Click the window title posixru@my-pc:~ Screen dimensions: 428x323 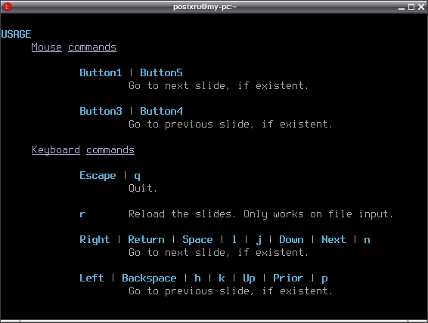coord(205,7)
